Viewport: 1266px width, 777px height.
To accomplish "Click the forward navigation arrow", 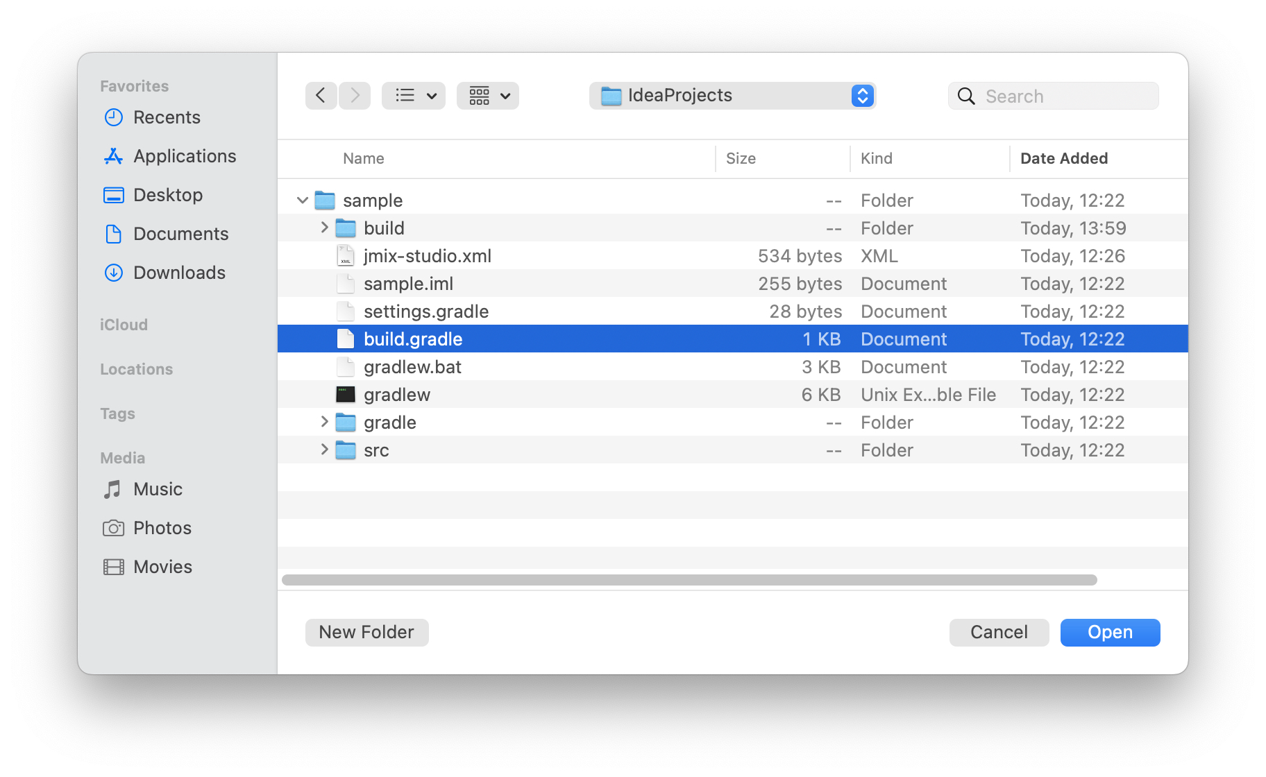I will 355,96.
